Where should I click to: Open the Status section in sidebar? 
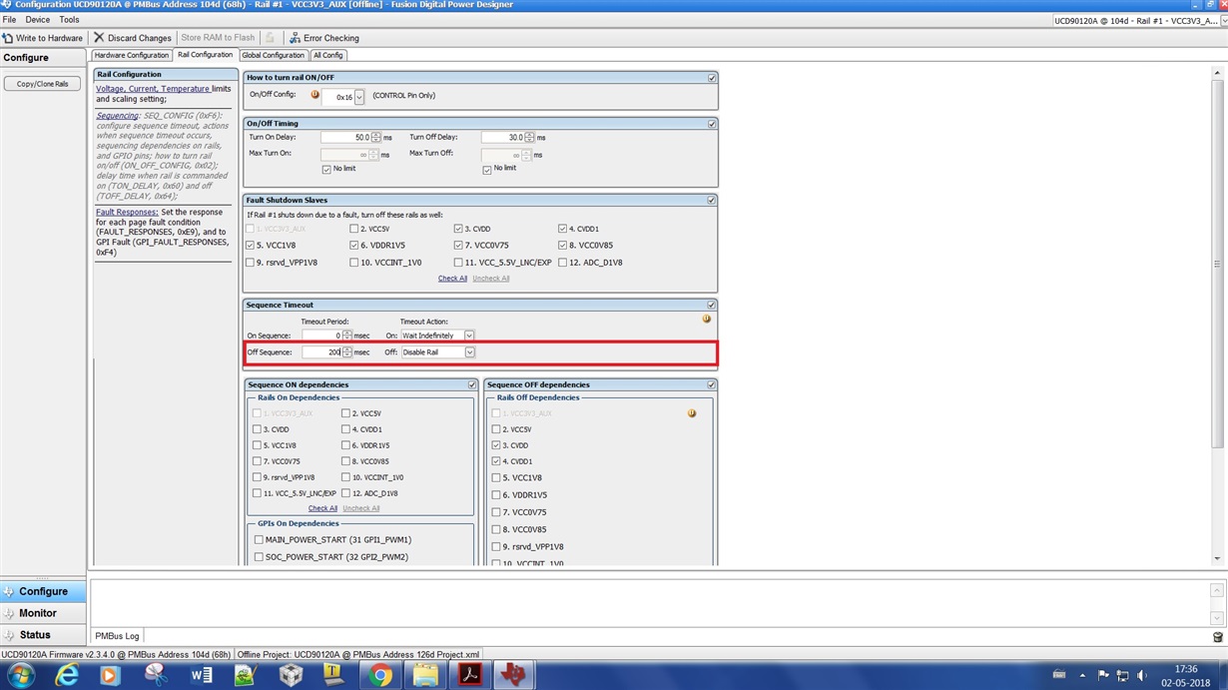[43, 635]
